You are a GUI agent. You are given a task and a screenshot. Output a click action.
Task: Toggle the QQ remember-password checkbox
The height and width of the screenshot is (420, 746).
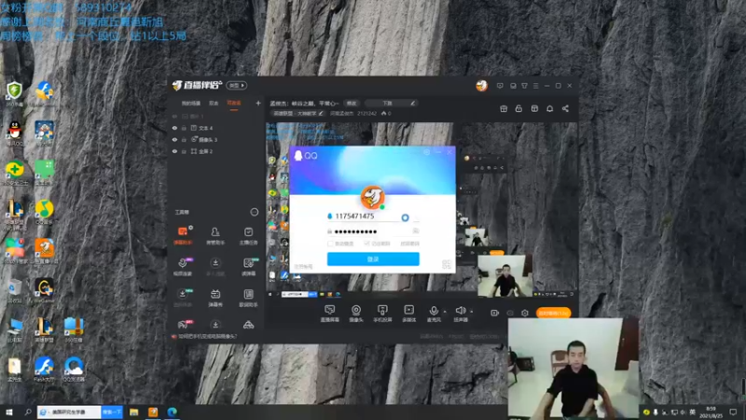pyautogui.click(x=366, y=244)
